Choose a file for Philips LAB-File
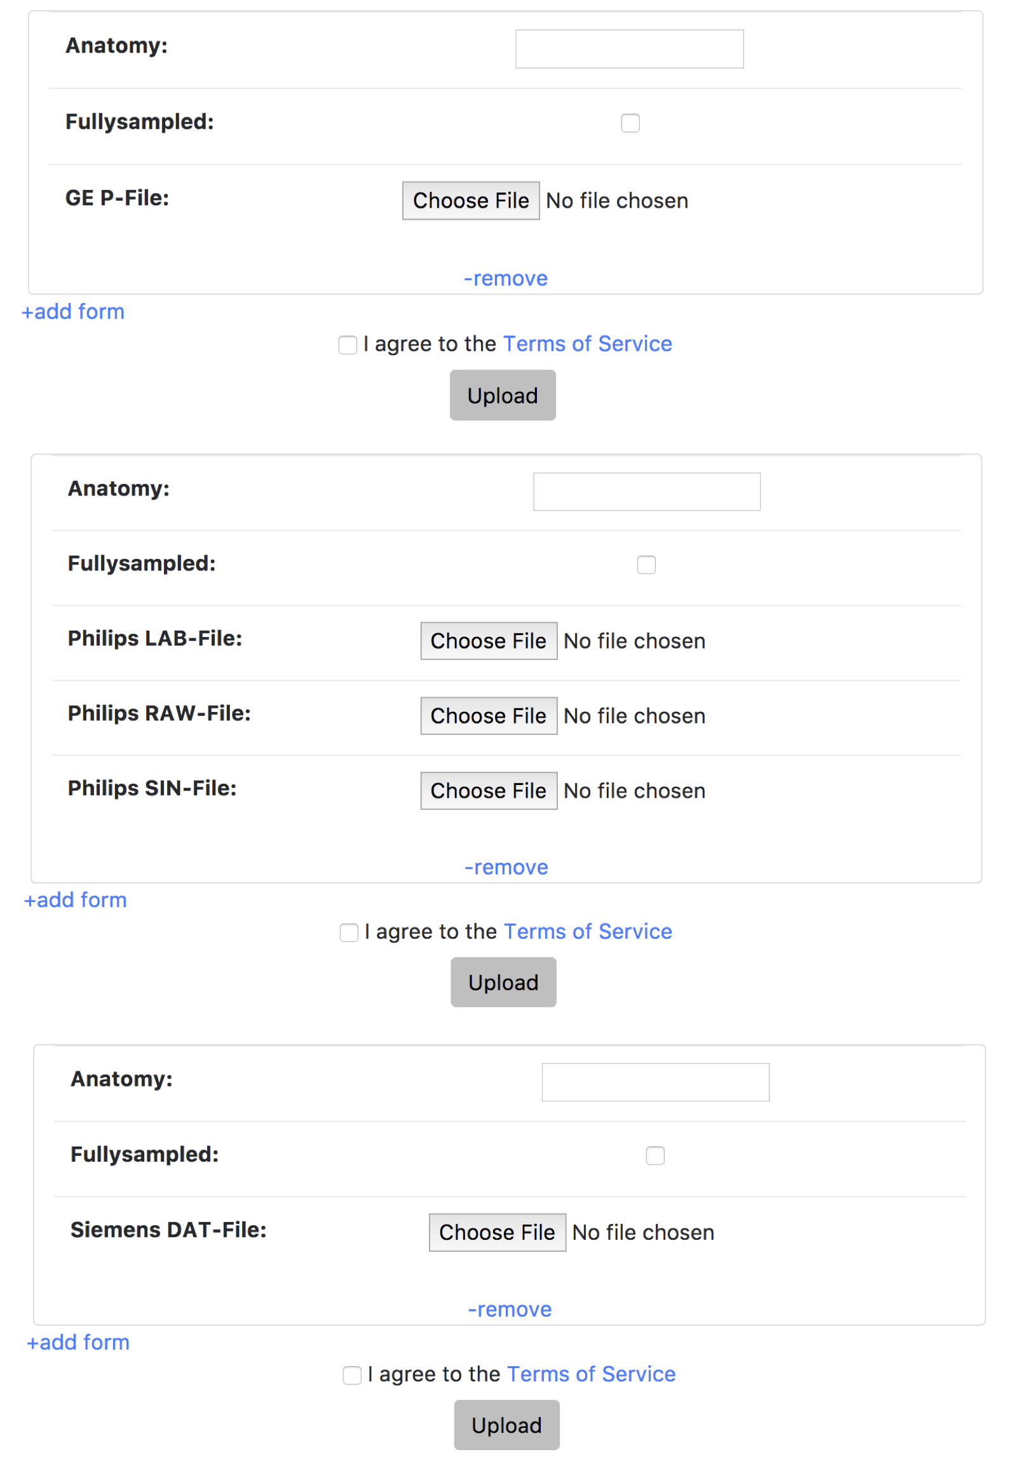 [489, 641]
